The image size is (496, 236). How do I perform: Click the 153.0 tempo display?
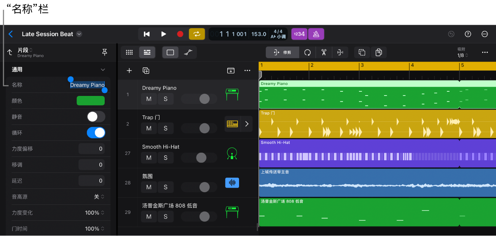coord(259,34)
